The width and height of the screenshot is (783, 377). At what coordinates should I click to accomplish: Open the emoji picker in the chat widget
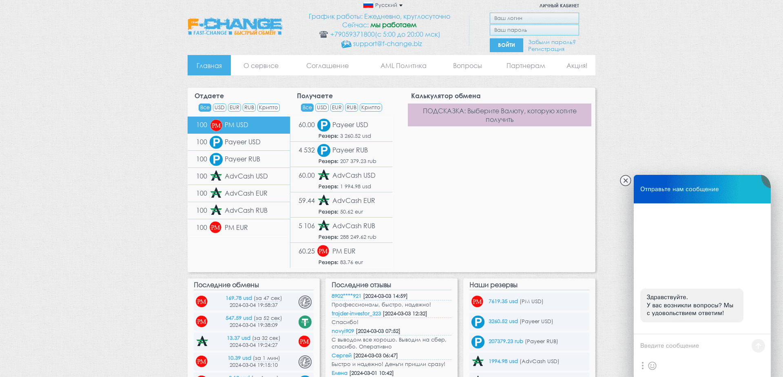(653, 366)
